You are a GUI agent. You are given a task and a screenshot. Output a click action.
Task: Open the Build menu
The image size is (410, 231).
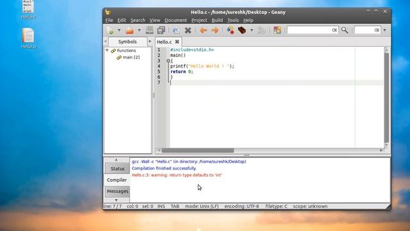(217, 20)
